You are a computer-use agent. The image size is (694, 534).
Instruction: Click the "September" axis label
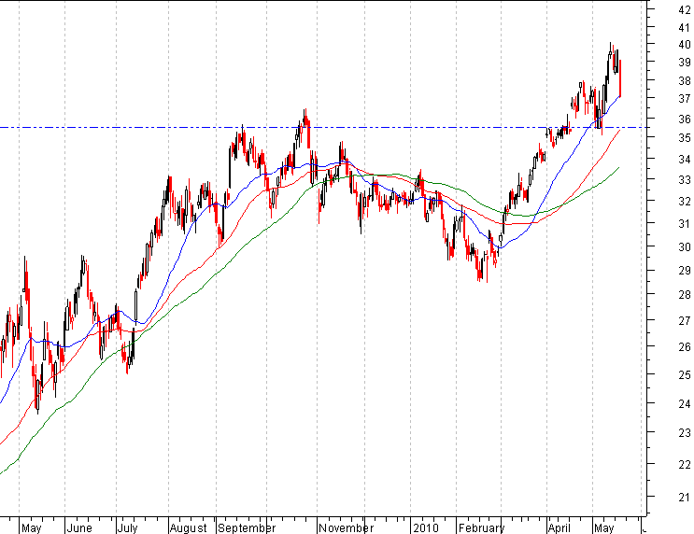coord(247,527)
